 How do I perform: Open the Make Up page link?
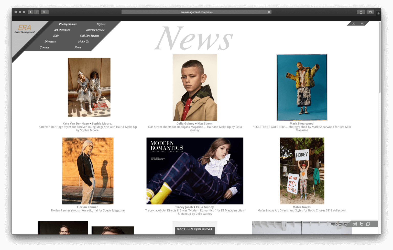(83, 42)
